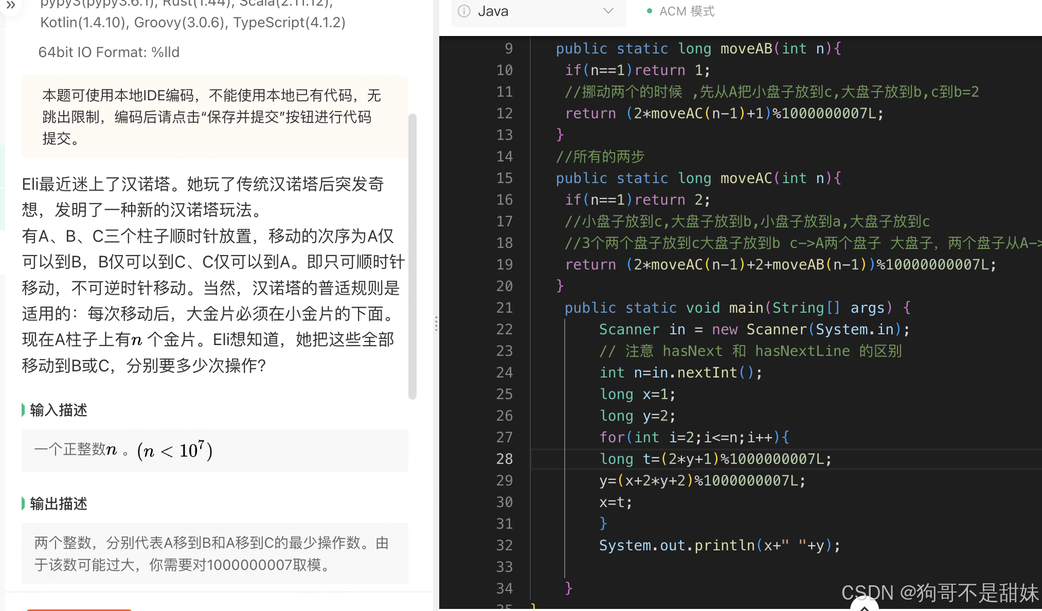This screenshot has width=1042, height=611.
Task: Click the problem description scrollbar
Action: point(412,256)
